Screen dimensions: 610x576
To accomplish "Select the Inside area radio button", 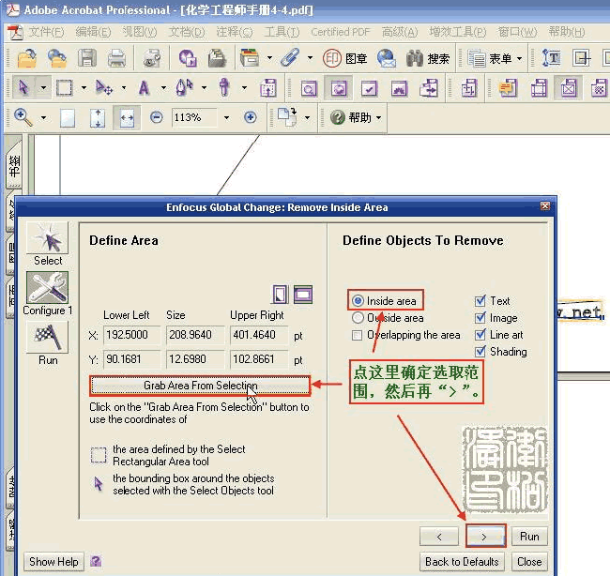I will coord(358,300).
